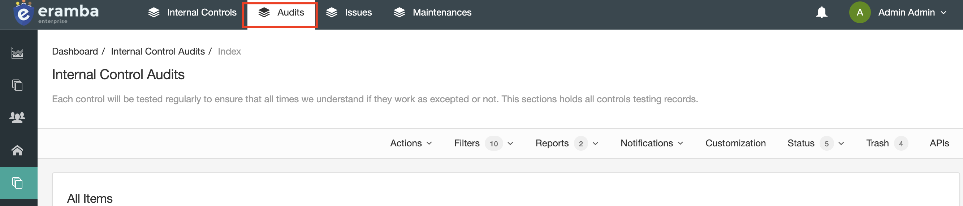
Task: Open the Maintenances tab
Action: [432, 12]
